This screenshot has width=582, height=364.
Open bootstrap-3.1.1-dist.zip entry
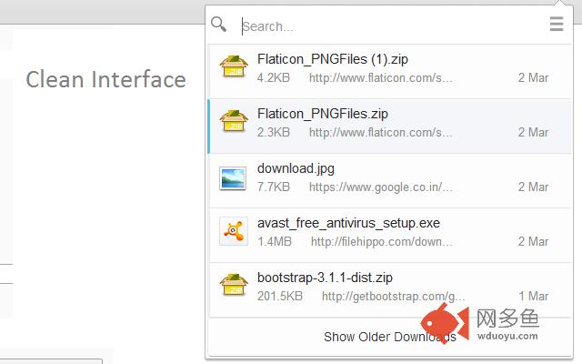point(325,278)
